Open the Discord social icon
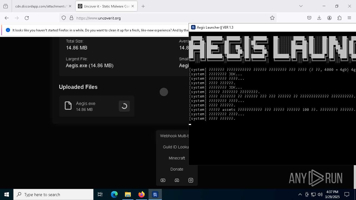 (x=177, y=180)
